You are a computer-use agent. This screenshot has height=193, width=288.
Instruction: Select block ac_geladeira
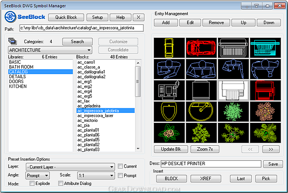(x=106, y=106)
